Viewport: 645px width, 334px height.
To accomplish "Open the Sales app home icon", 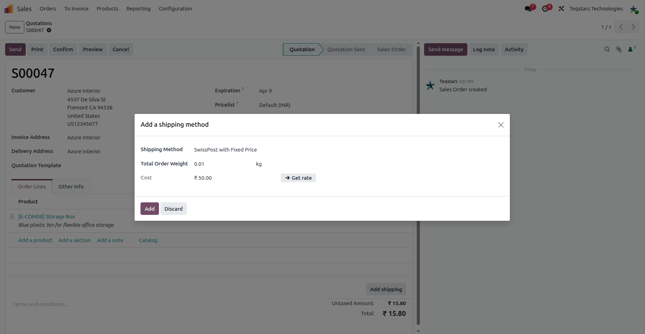I will 9,9.
